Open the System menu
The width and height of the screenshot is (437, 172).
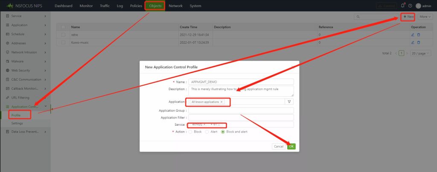coord(195,6)
